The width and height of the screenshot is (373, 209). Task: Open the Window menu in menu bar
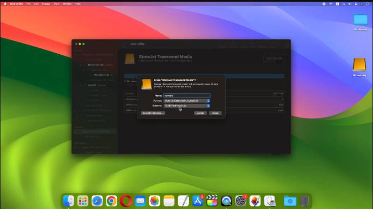coord(67,3)
